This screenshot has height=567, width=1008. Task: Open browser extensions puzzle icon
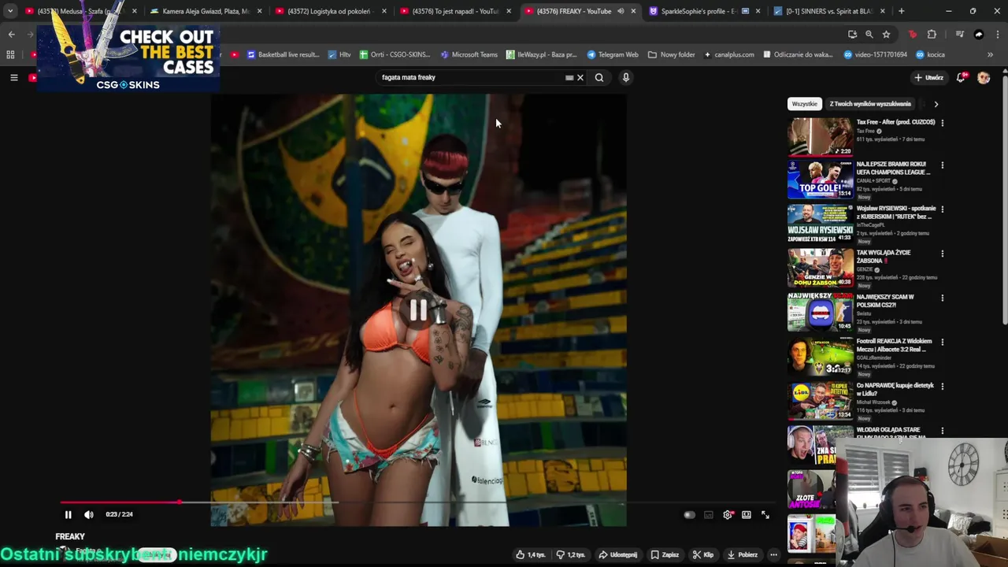932,34
